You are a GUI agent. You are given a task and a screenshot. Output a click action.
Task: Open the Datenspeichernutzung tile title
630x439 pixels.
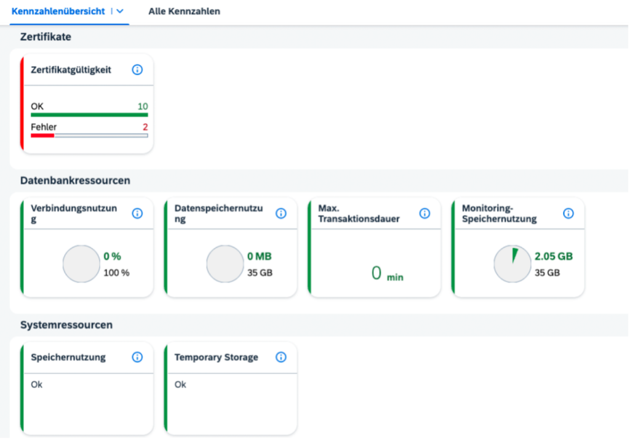218,214
